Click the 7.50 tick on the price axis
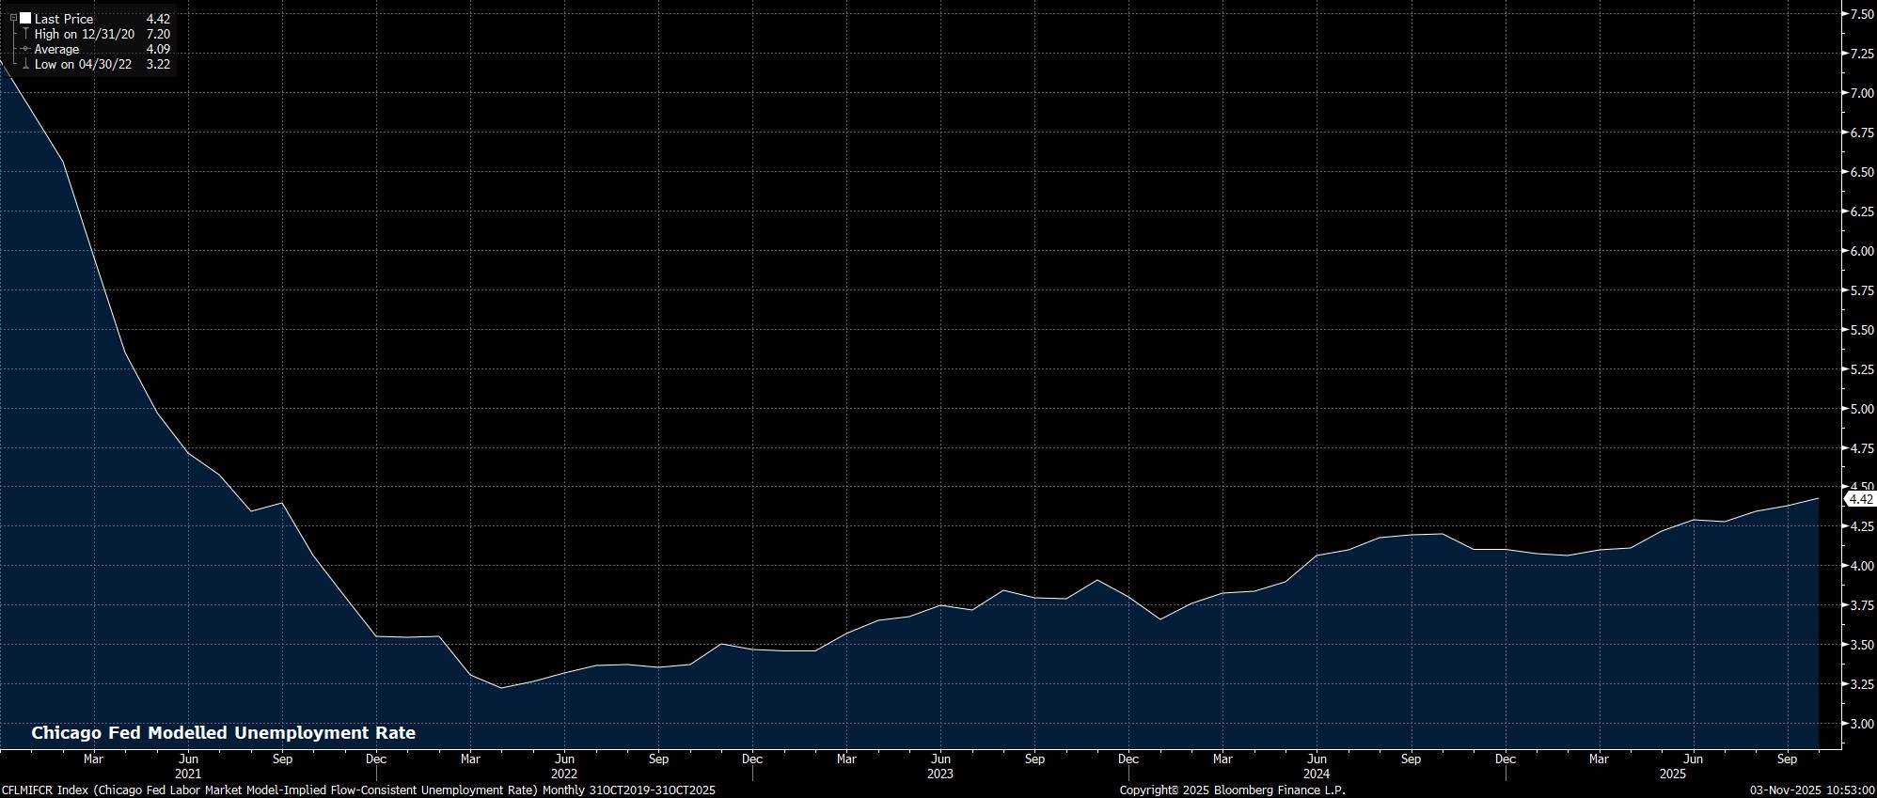 pyautogui.click(x=1860, y=14)
